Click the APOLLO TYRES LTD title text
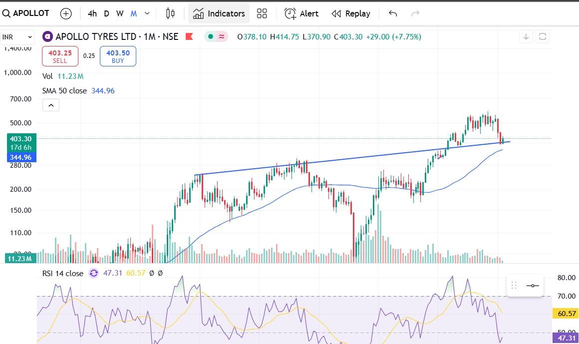This screenshot has width=579, height=344. click(x=96, y=36)
